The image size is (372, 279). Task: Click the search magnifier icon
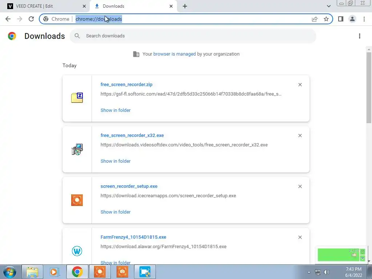[77, 36]
